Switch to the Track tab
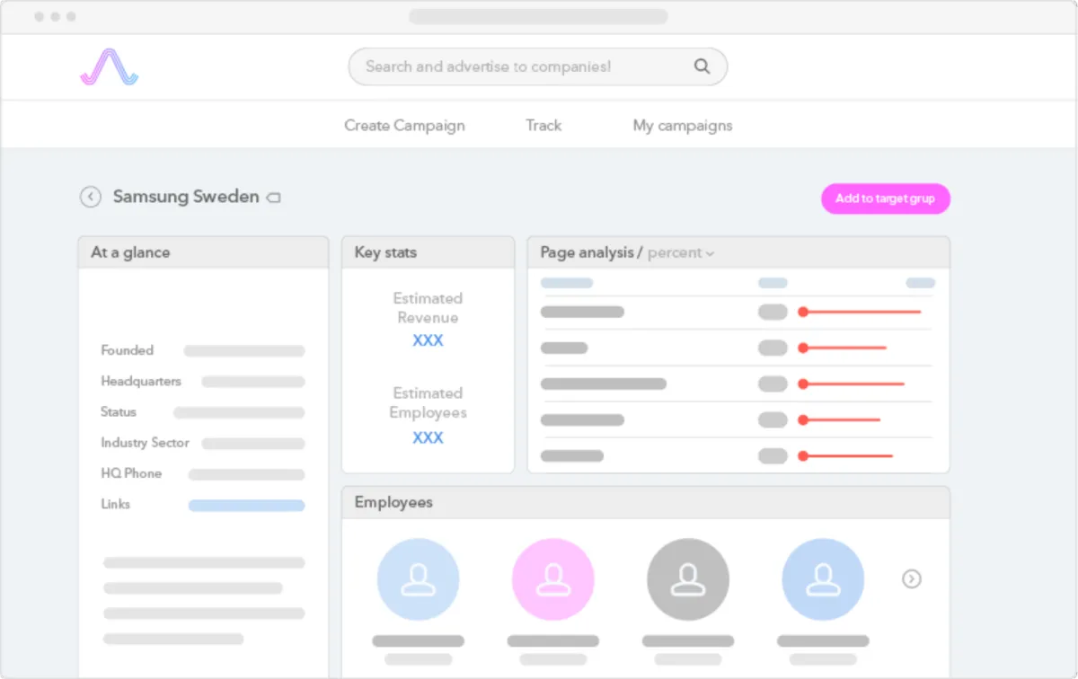Image resolution: width=1078 pixels, height=679 pixels. click(x=543, y=126)
